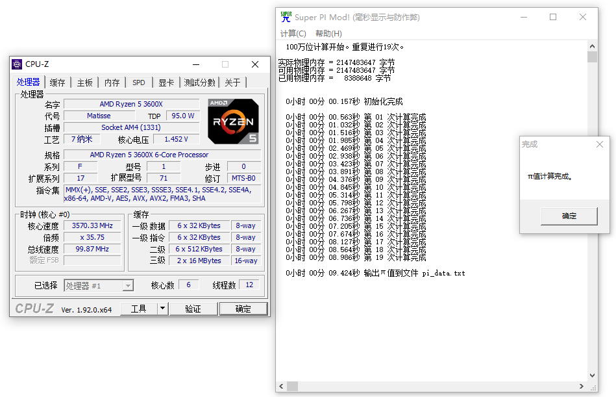Viewport: 616px width, 397px height.
Task: Minimize the CPU-Z window
Action: coord(195,64)
